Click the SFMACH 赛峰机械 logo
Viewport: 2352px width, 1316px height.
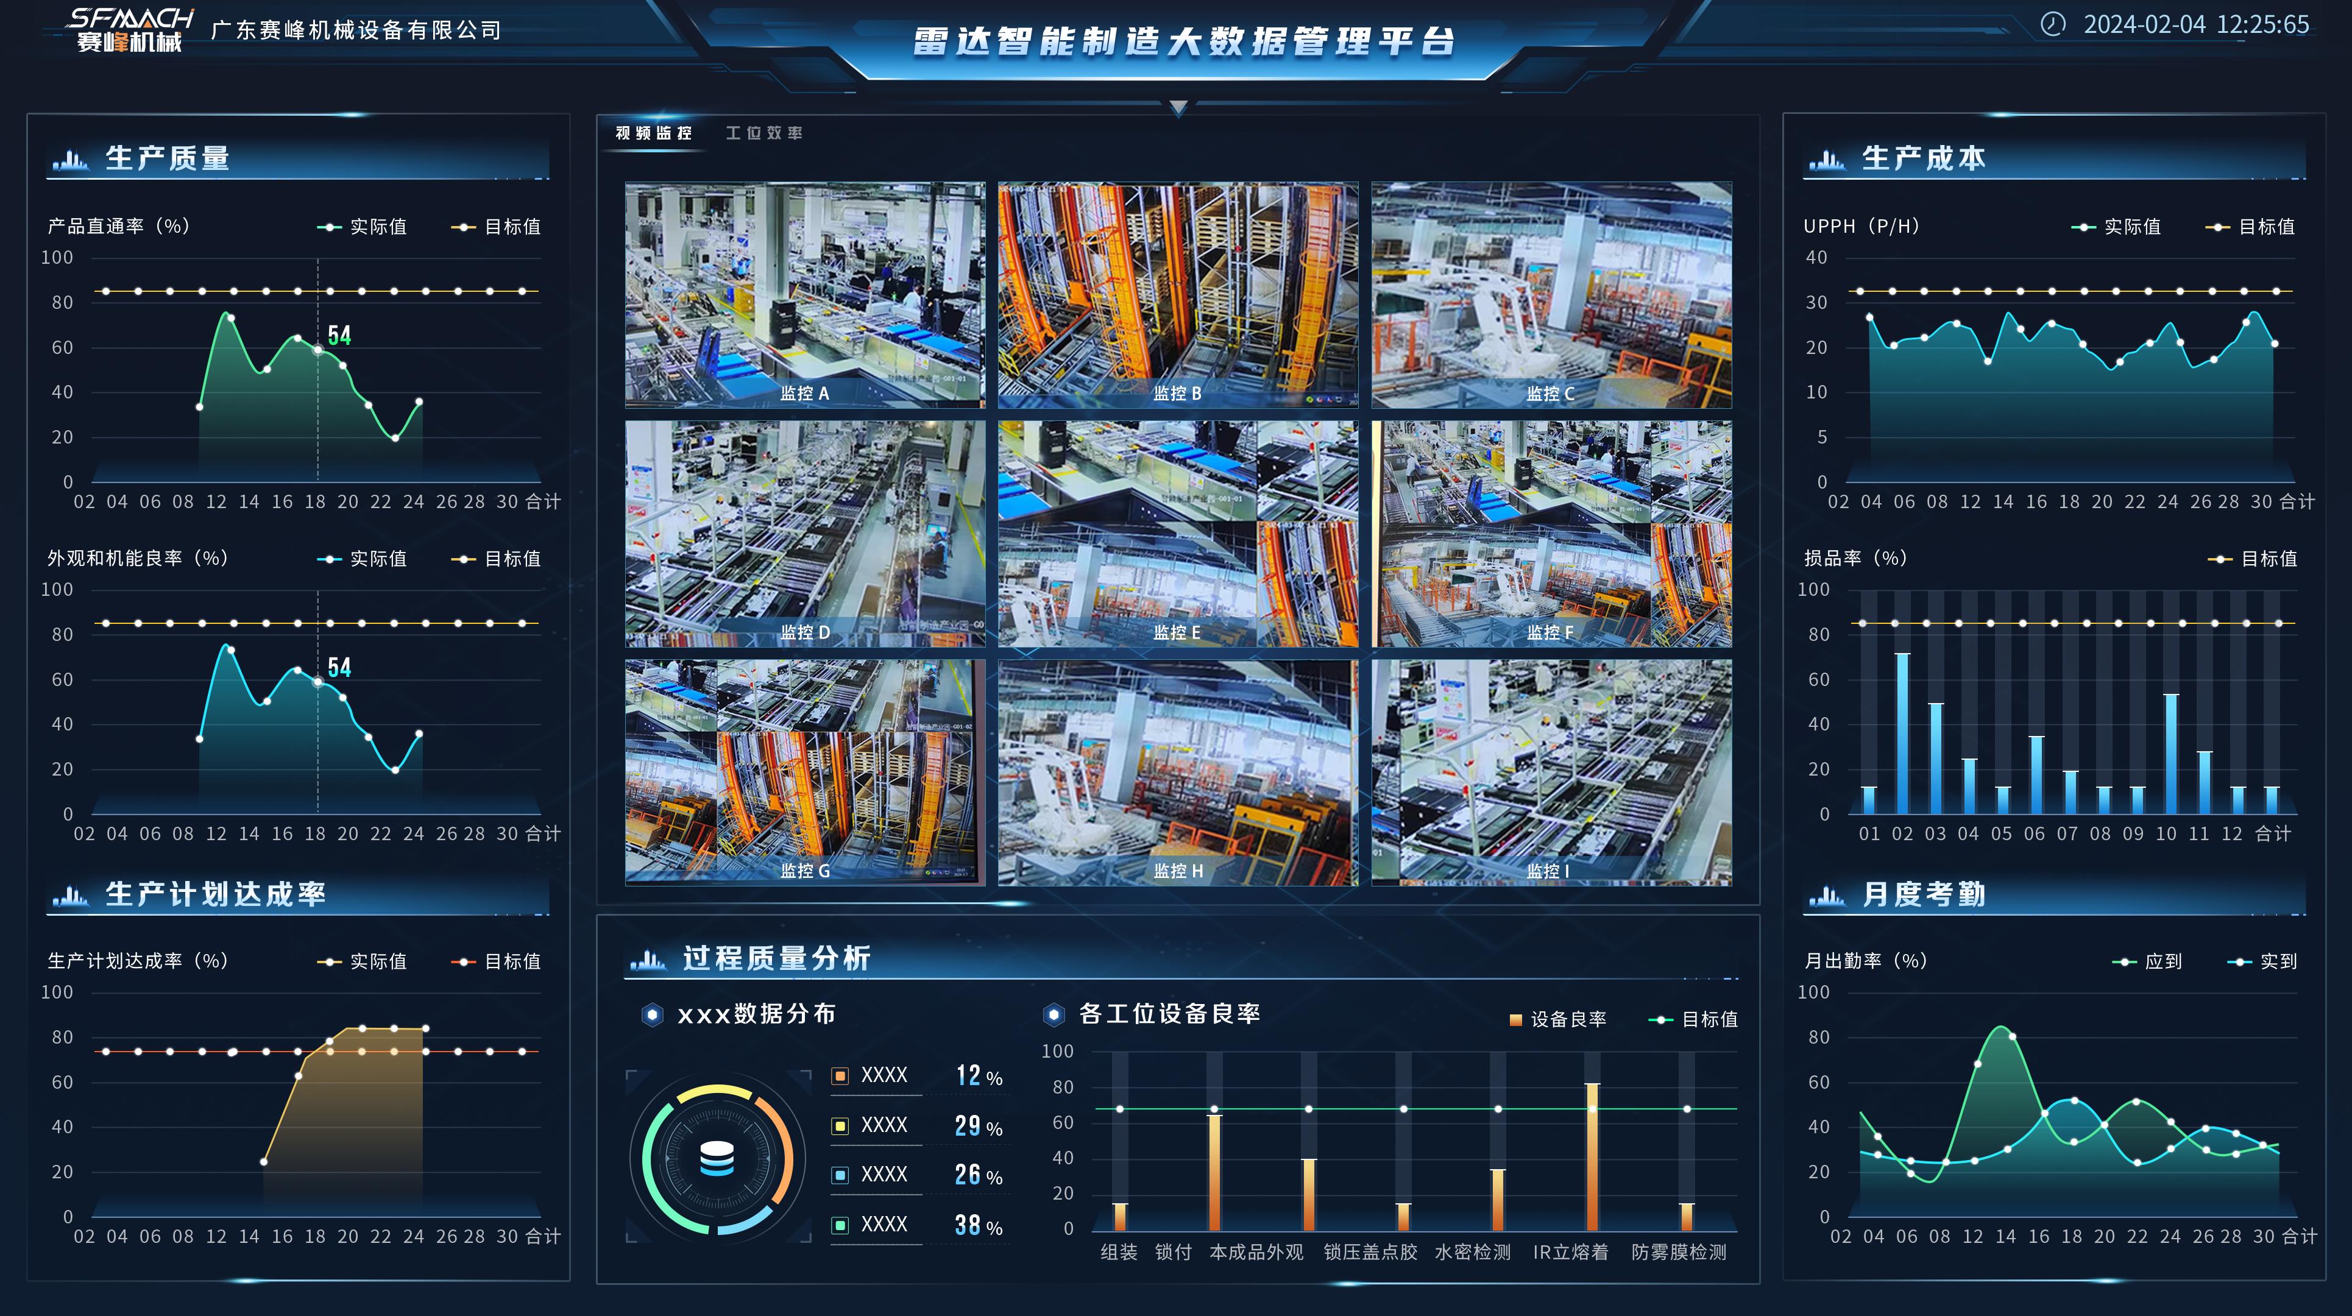130,30
